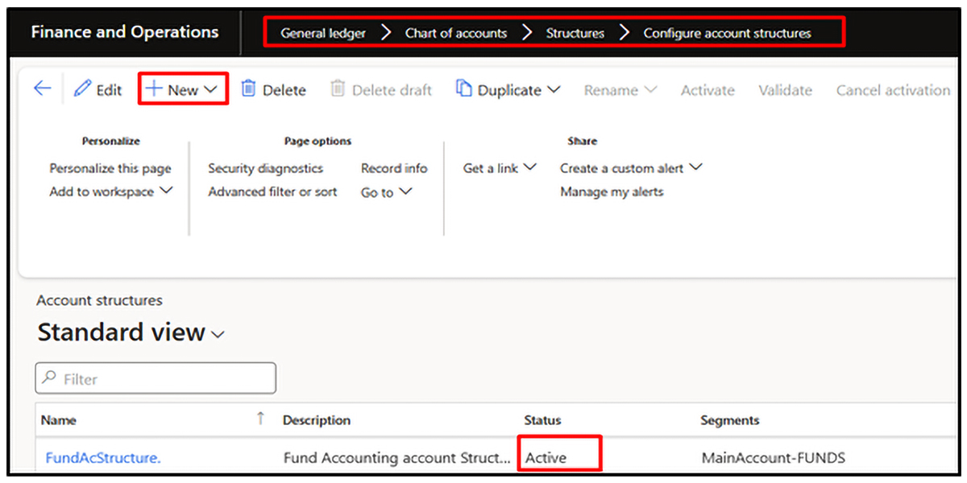Click the plus icon for New
Screen dimensions: 967x483
click(154, 89)
